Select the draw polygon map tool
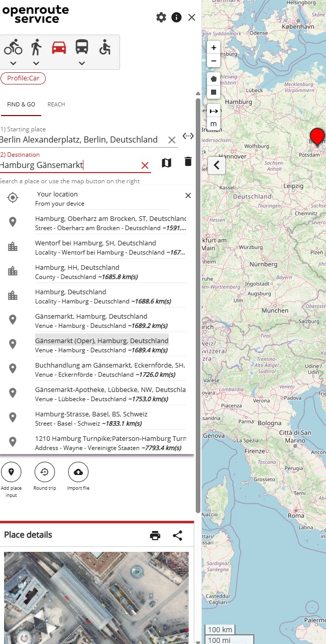 [x=214, y=79]
